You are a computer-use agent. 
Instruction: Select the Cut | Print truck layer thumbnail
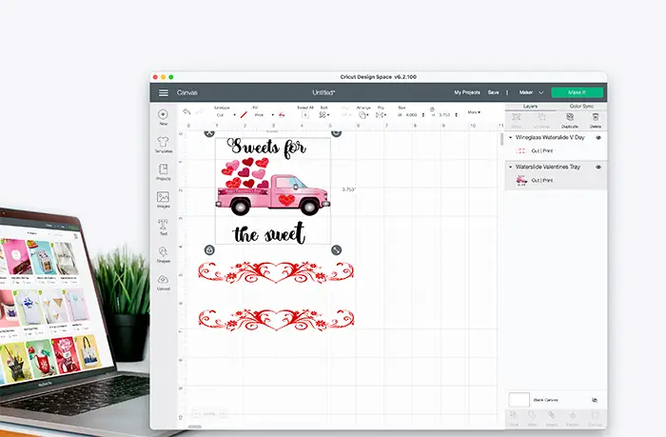pyautogui.click(x=521, y=180)
